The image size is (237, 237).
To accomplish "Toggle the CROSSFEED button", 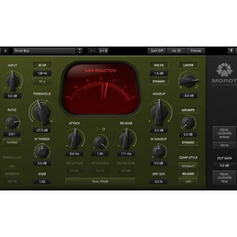I will coord(12,174).
